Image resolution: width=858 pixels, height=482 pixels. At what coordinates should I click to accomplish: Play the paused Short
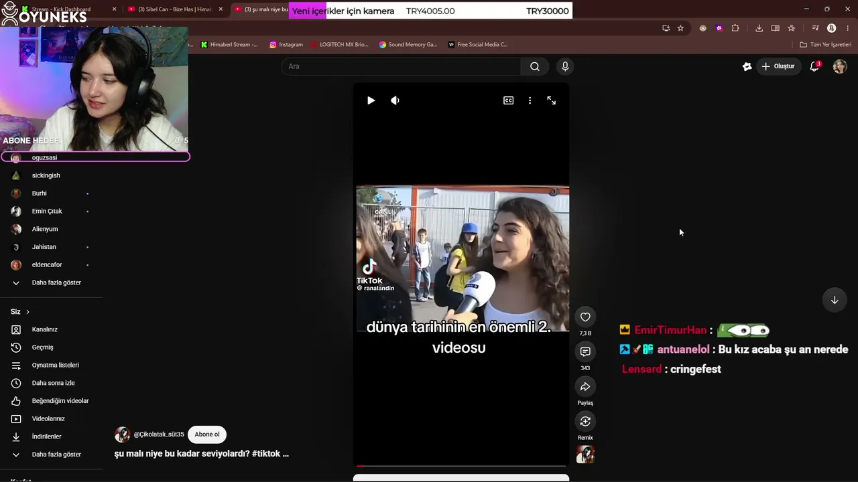coord(371,100)
